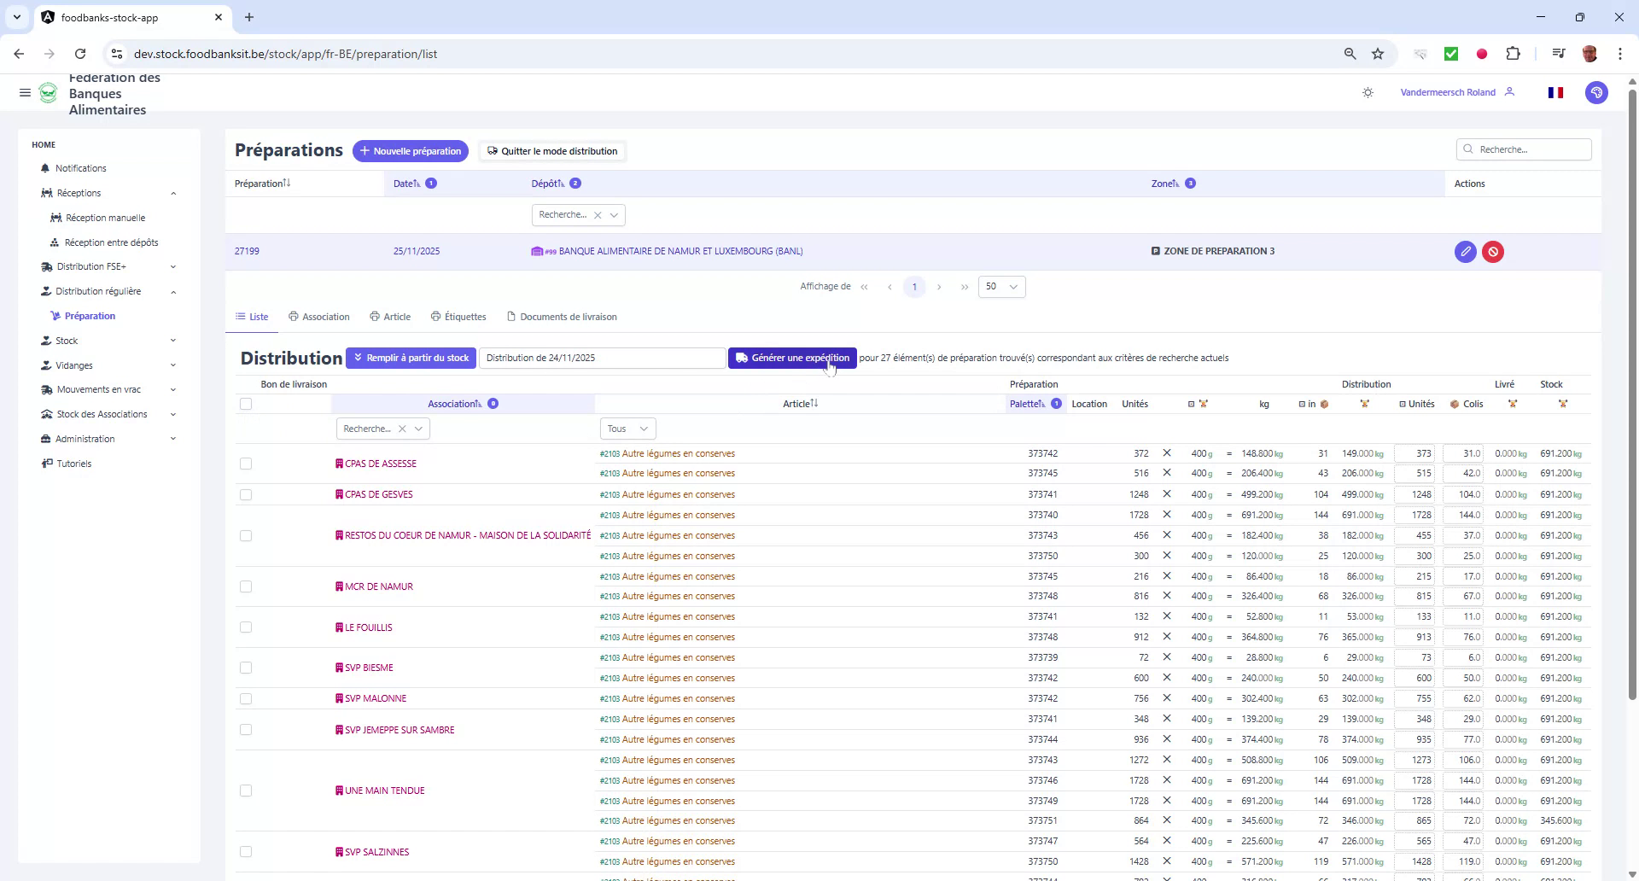Open the items-per-page dropdown showing 50
Image resolution: width=1639 pixels, height=881 pixels.
point(1001,286)
